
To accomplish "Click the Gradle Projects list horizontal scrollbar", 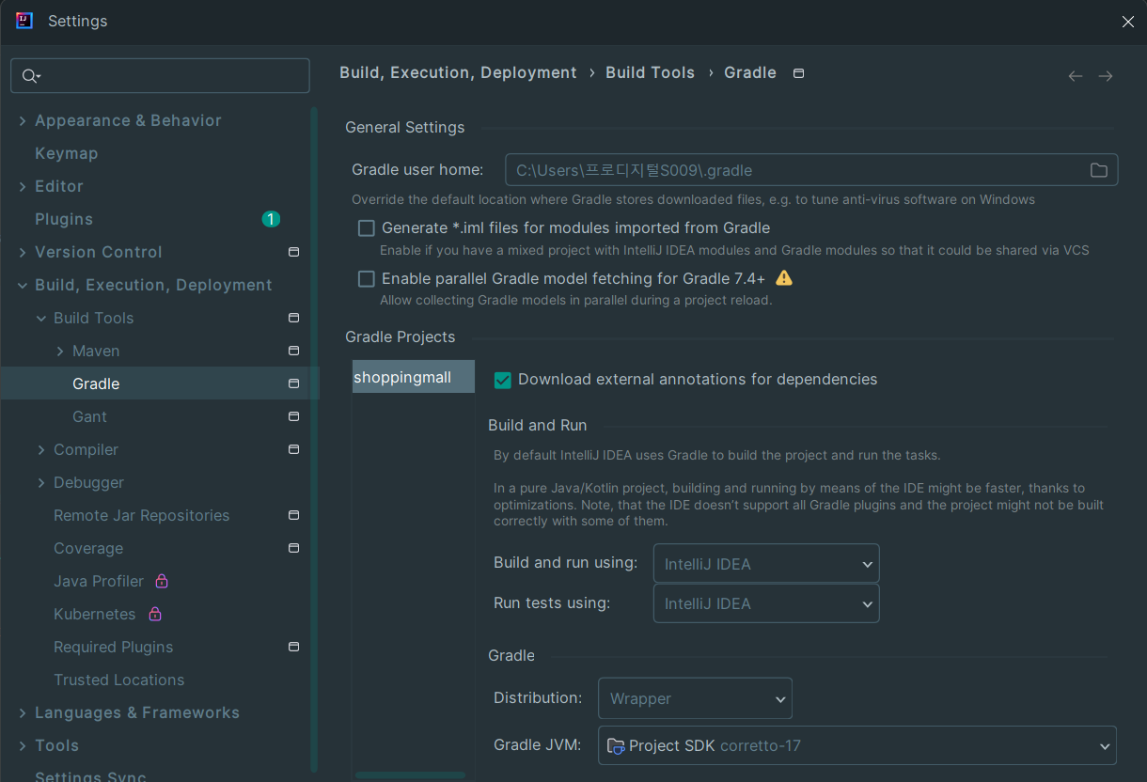I will 410,775.
